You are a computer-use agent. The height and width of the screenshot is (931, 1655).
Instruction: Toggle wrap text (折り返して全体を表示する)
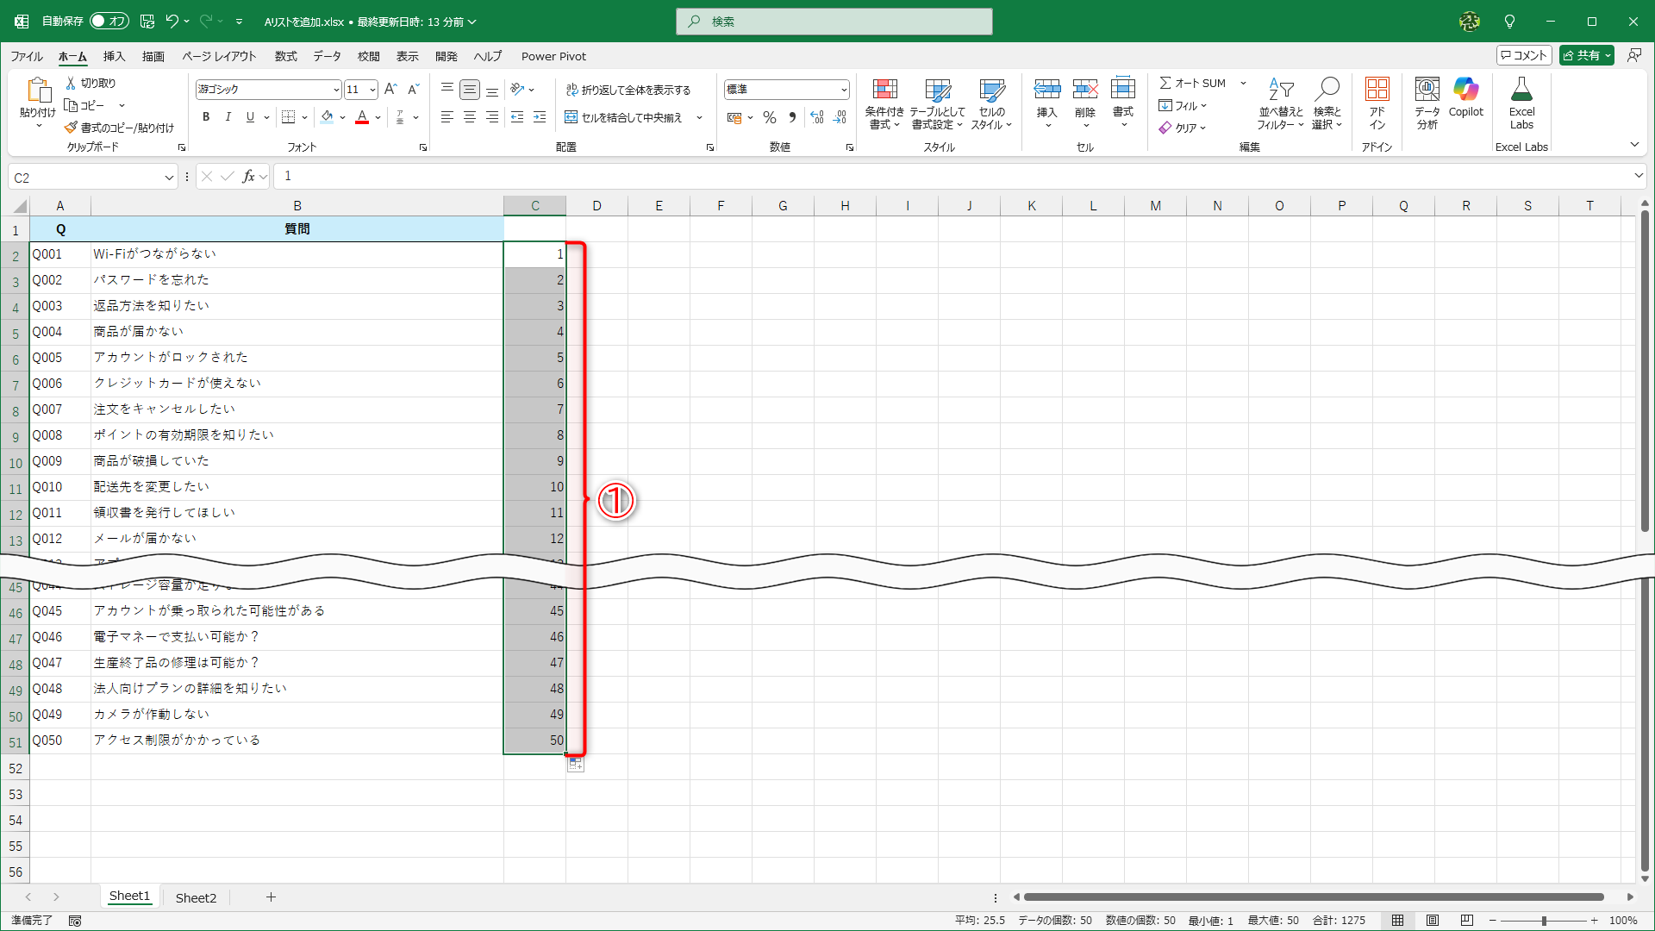point(628,90)
